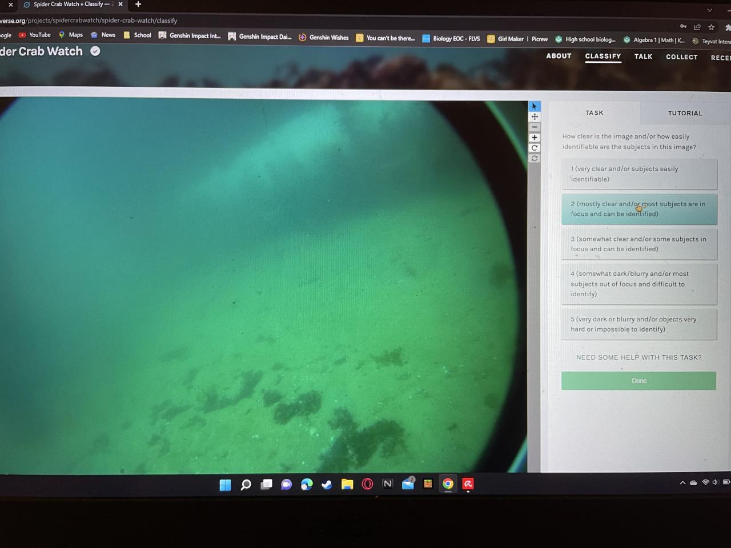The width and height of the screenshot is (731, 548).
Task: Zoom in with the plus icon
Action: [x=535, y=138]
